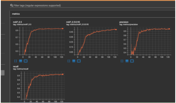This screenshot has height=103, width=176.
Task: Click the tag: metrics/precision label
Action: pyautogui.click(x=129, y=24)
